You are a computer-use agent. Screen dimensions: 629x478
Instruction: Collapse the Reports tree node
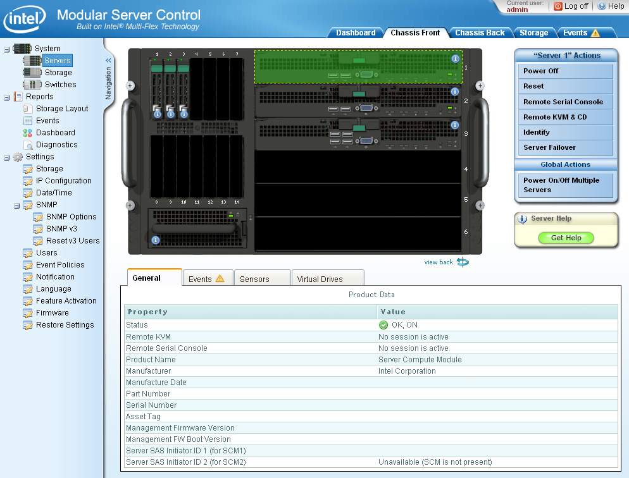coord(6,97)
